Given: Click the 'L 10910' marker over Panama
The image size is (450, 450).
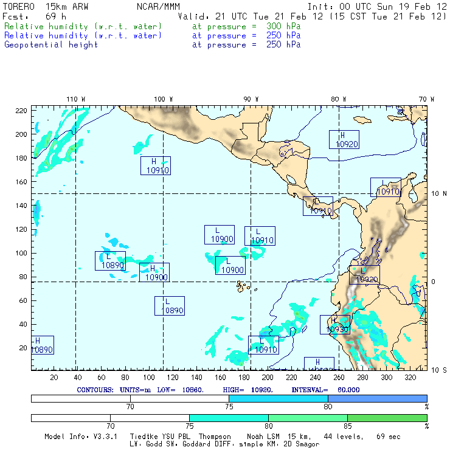Looking at the screenshot, I should 318,206.
